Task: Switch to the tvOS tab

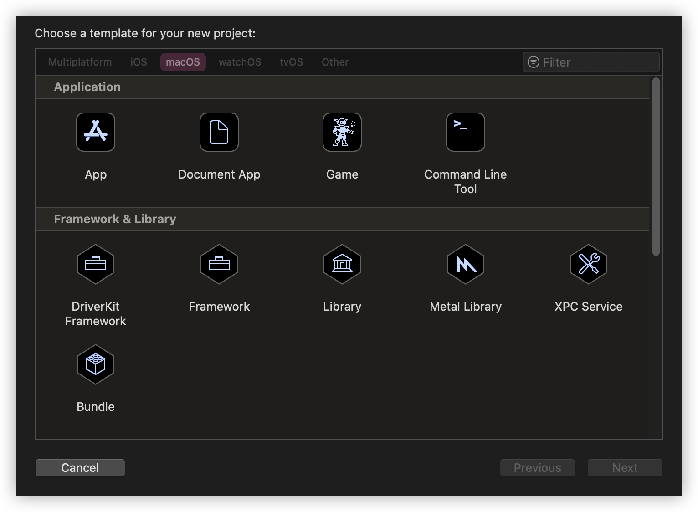Action: [291, 62]
